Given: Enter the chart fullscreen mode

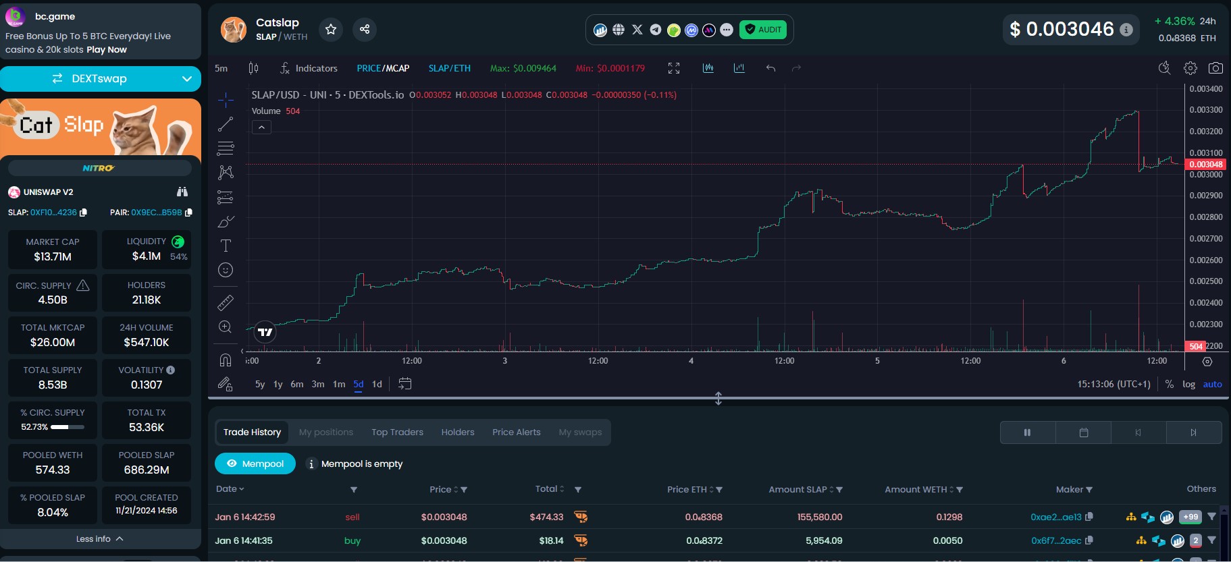Looking at the screenshot, I should point(674,68).
